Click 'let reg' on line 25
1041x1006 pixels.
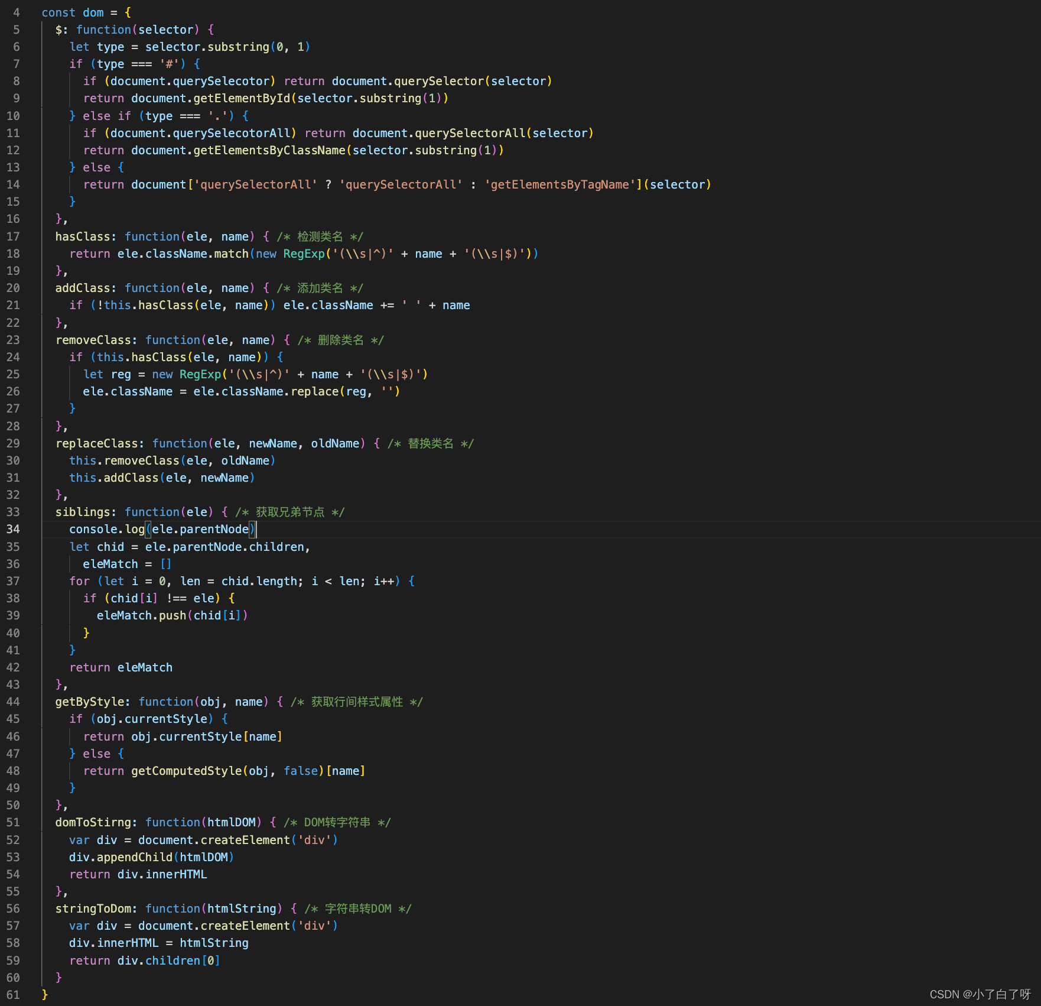[x=107, y=374]
